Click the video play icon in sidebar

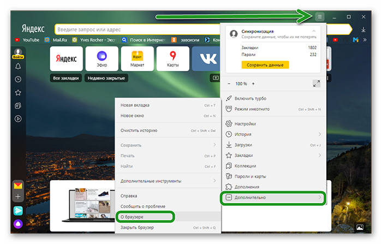point(18,118)
